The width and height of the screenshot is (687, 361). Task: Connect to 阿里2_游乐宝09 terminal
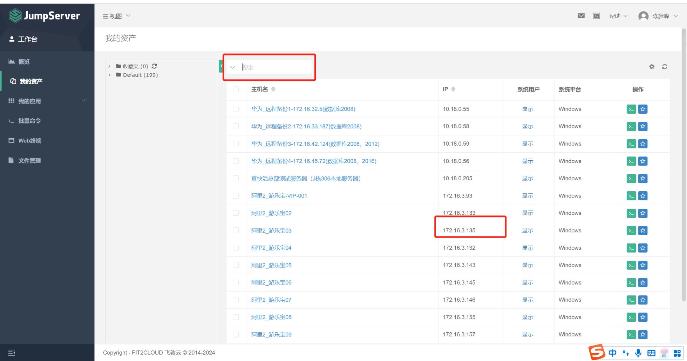pyautogui.click(x=631, y=335)
